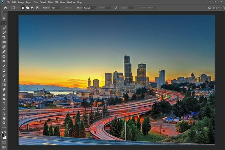Select the Move tool
The image size is (225, 150).
4,18
